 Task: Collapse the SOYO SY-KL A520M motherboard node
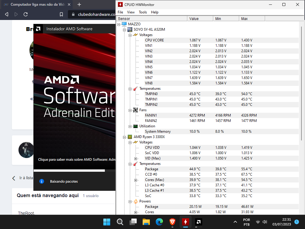click(x=124, y=30)
